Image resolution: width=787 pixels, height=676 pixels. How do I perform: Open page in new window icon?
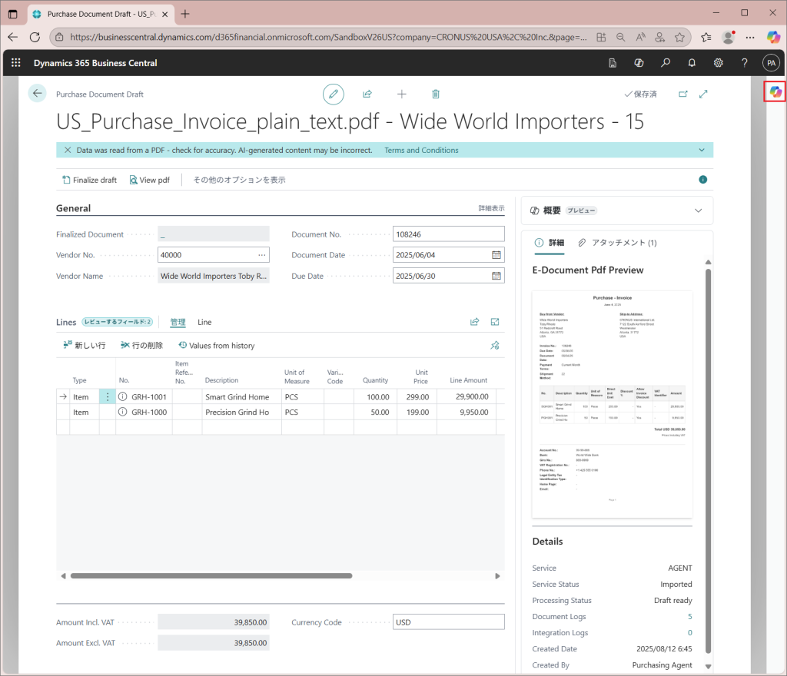683,94
